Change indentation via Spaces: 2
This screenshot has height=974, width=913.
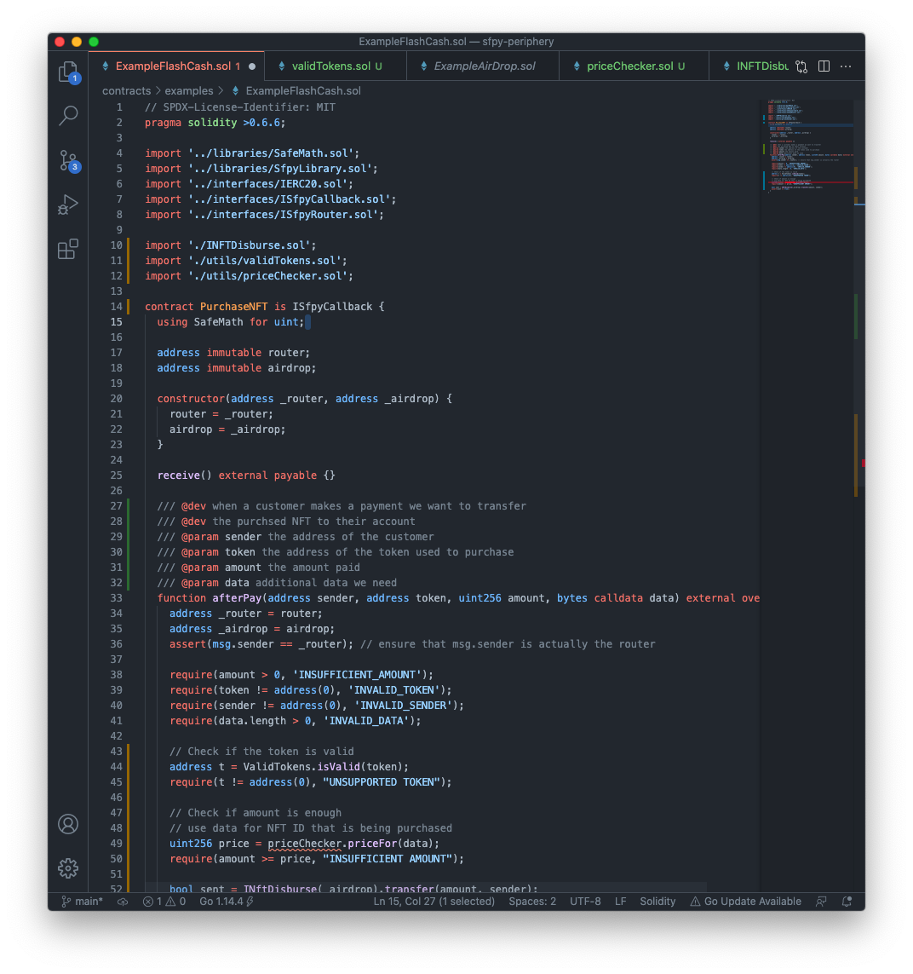pos(532,902)
